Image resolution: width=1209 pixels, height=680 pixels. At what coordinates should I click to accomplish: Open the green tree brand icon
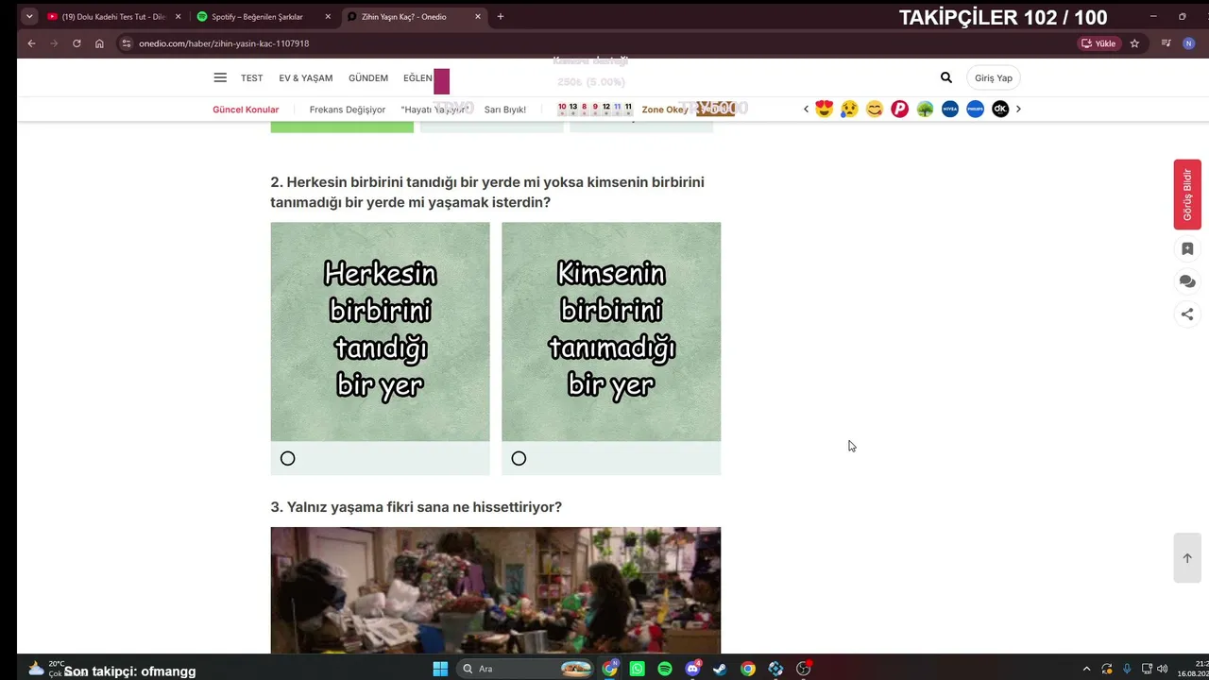pos(925,109)
